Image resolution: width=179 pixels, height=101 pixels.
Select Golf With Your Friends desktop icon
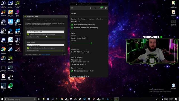[11, 14]
